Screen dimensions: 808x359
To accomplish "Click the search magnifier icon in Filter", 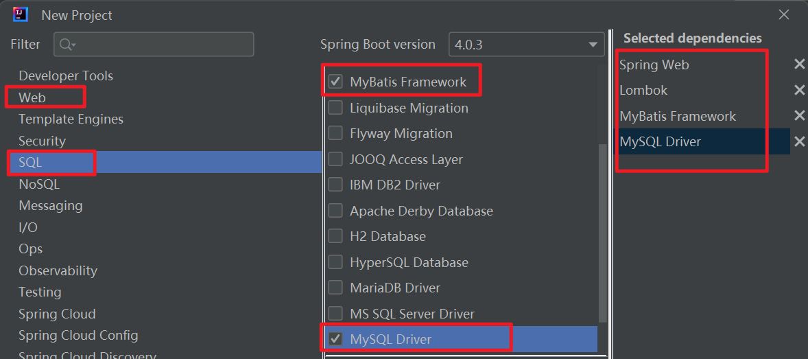I will (67, 45).
